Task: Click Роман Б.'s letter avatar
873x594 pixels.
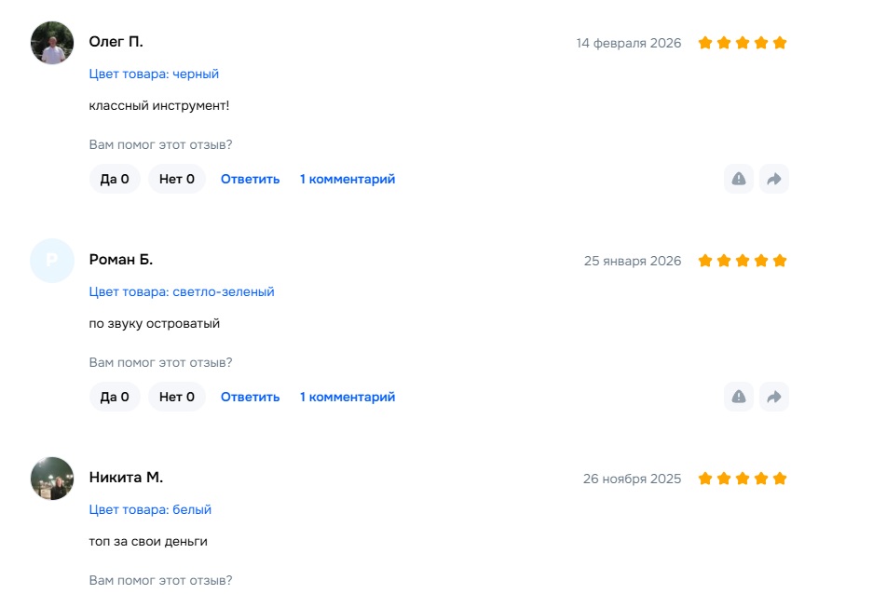Action: [x=52, y=261]
